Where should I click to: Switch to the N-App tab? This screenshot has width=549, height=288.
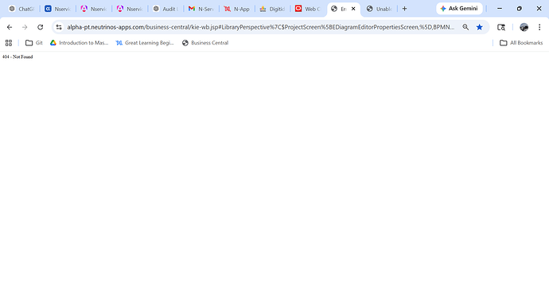[237, 9]
